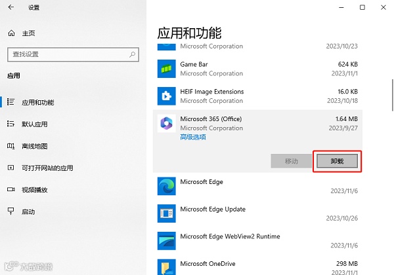Click the Microsoft Edge app icon
This screenshot has width=394, height=275.
166,186
